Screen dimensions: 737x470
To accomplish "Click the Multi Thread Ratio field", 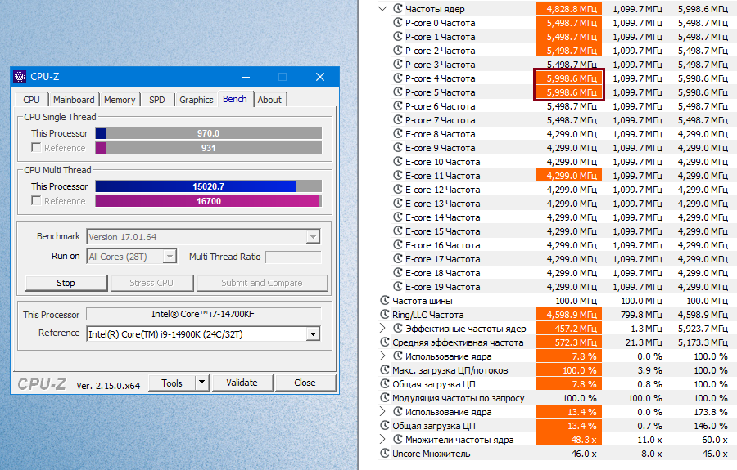I will (x=293, y=257).
